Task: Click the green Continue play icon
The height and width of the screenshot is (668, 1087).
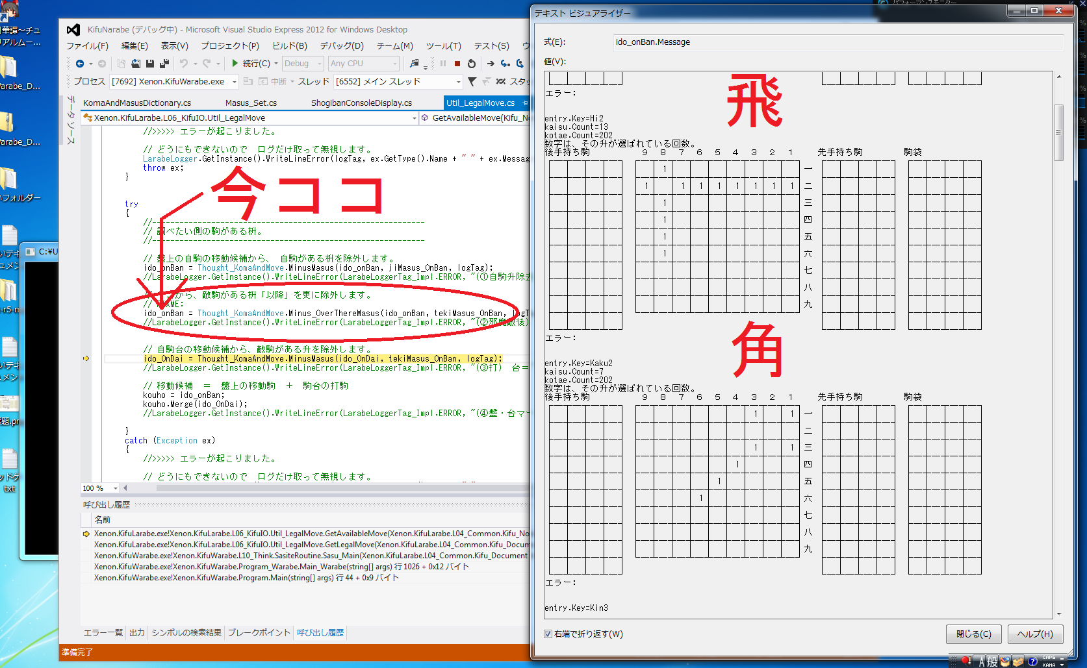Action: pos(235,64)
